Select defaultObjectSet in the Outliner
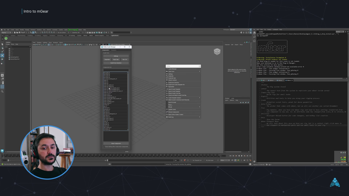Image resolution: width=349 pixels, height=196 pixels. [15, 59]
